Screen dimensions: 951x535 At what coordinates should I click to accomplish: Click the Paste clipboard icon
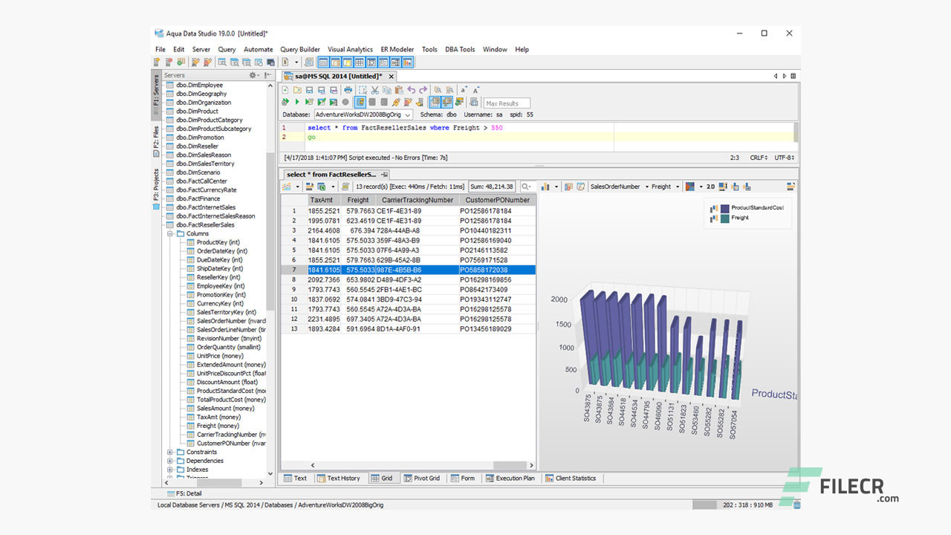coord(399,90)
